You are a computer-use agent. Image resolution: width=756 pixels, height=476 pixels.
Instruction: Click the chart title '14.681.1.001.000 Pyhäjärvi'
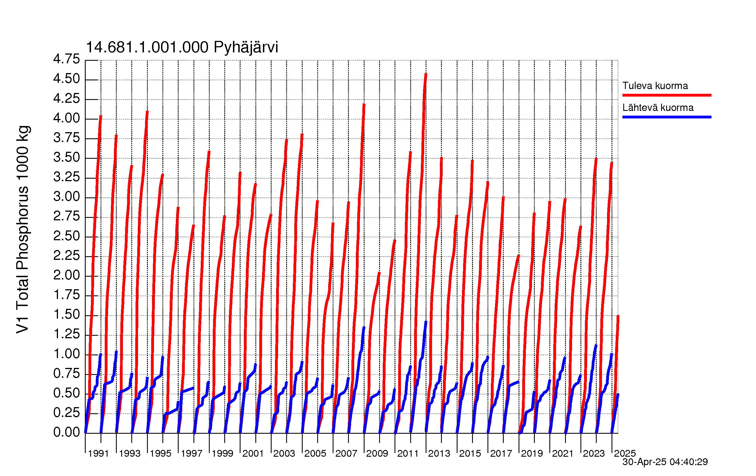click(182, 47)
